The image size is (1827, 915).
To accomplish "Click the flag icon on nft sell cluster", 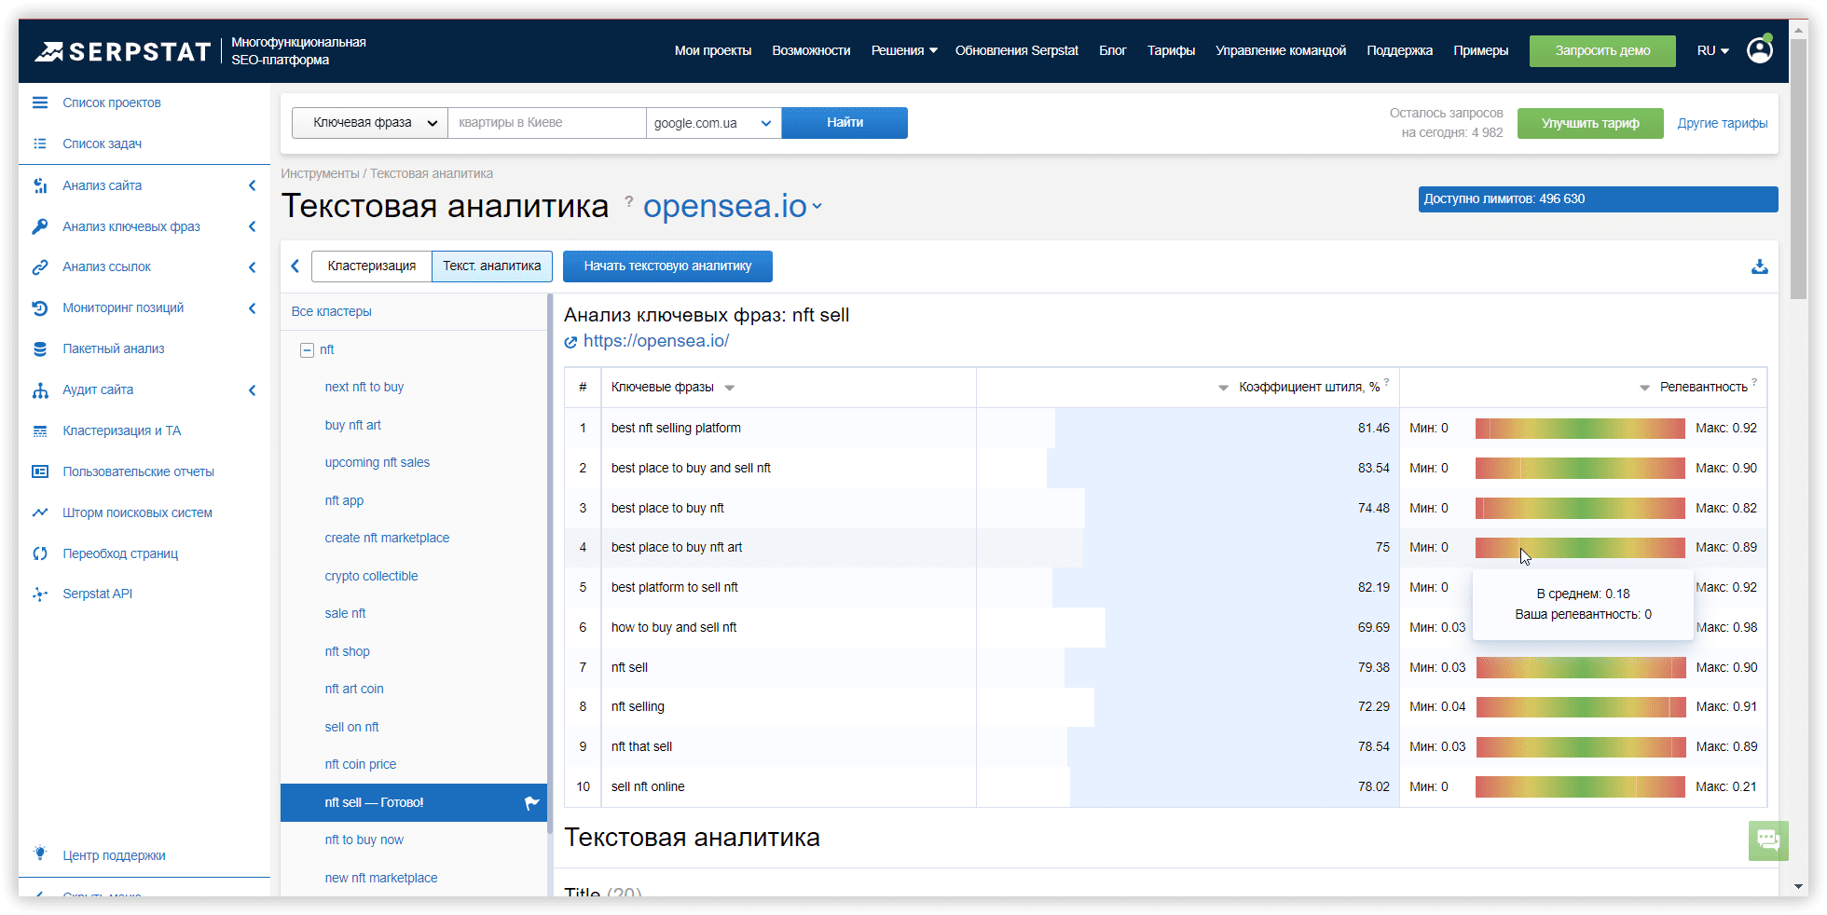I will tap(532, 802).
